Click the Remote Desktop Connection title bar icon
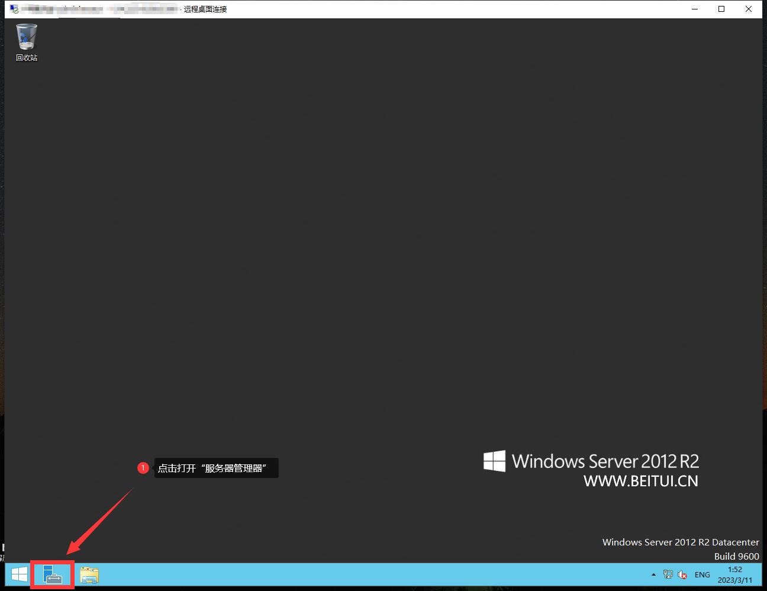The height and width of the screenshot is (591, 767). point(14,9)
